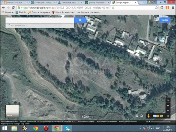Zoom out with the minus button
Screen dimensions: 176x132
(x=168, y=110)
